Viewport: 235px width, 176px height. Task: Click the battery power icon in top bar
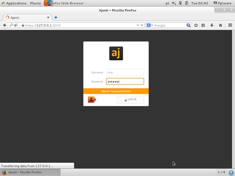coord(186,3)
